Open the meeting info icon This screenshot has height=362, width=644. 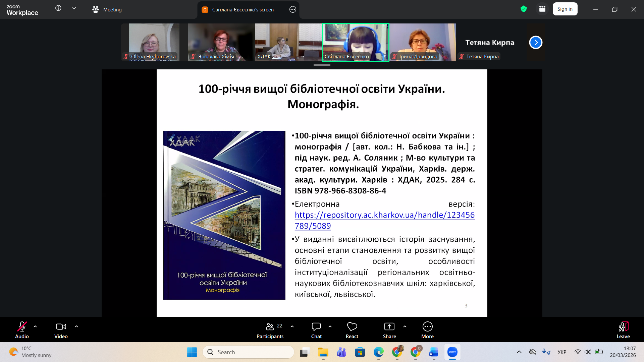58,8
